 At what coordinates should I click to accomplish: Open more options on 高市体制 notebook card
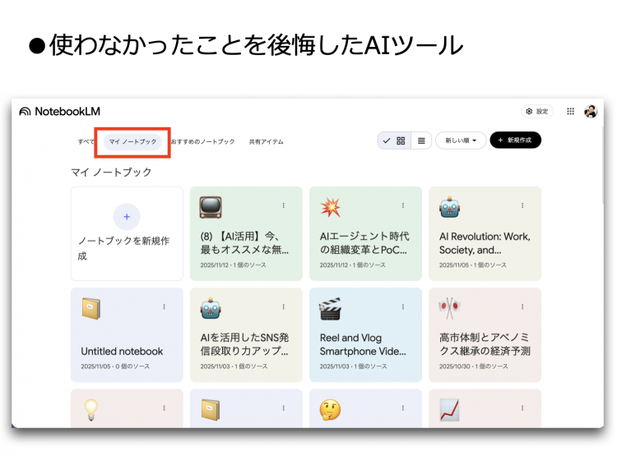tap(522, 307)
